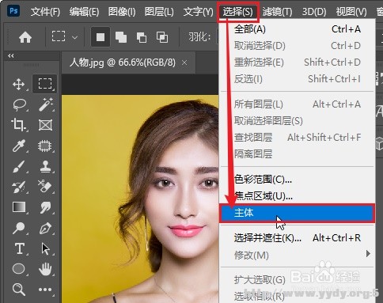Select the Frame tool
Viewport: 383px width, 303px height.
coord(45,125)
